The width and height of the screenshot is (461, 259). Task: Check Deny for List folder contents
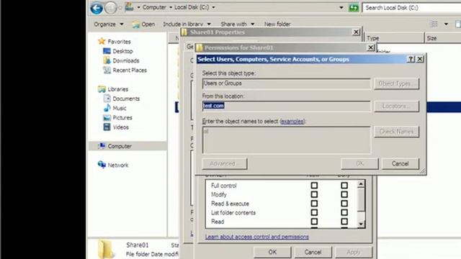344,212
